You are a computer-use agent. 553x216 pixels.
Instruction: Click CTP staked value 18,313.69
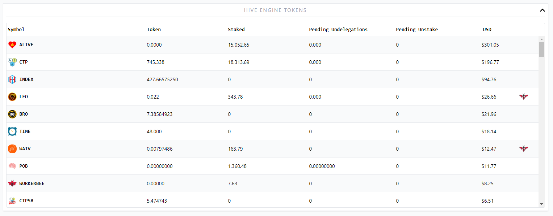point(239,62)
